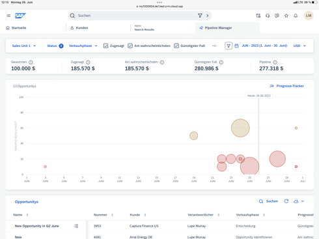
Task: Click the Heute 26.06.2023 marker label
Action: coord(259,96)
